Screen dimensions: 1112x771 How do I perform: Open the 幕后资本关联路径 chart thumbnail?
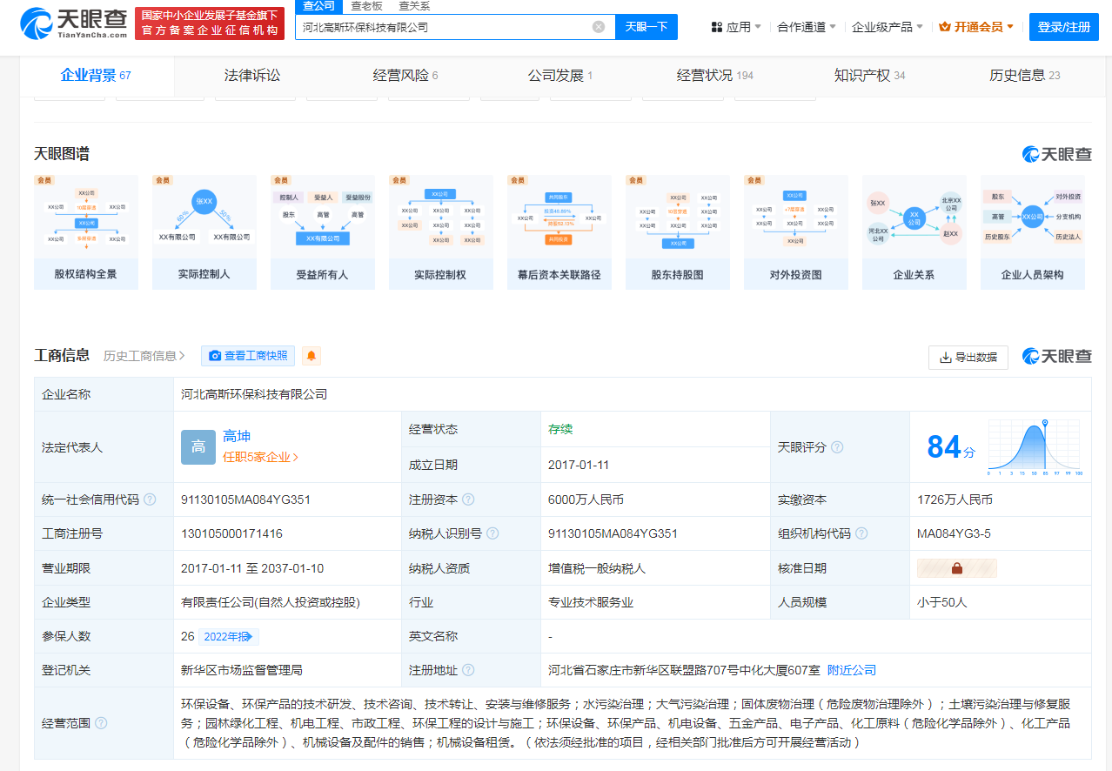[559, 232]
